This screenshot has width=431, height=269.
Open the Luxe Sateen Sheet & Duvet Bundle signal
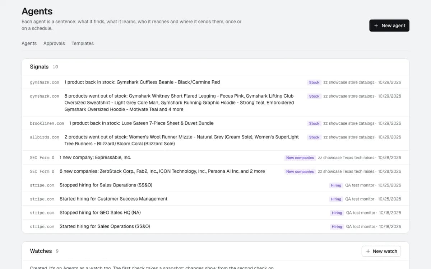pos(215,123)
